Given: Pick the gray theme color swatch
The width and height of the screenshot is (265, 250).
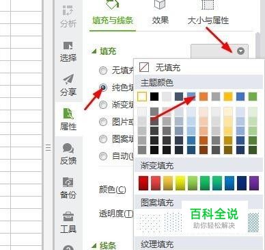Looking at the screenshot, I should 216,97.
